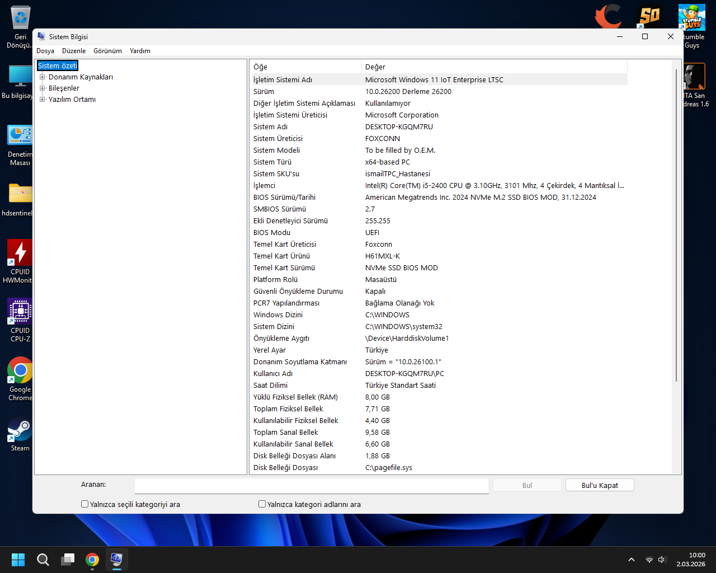This screenshot has width=716, height=573.
Task: Expand Donanım Kaynakları tree node
Action: (42, 77)
